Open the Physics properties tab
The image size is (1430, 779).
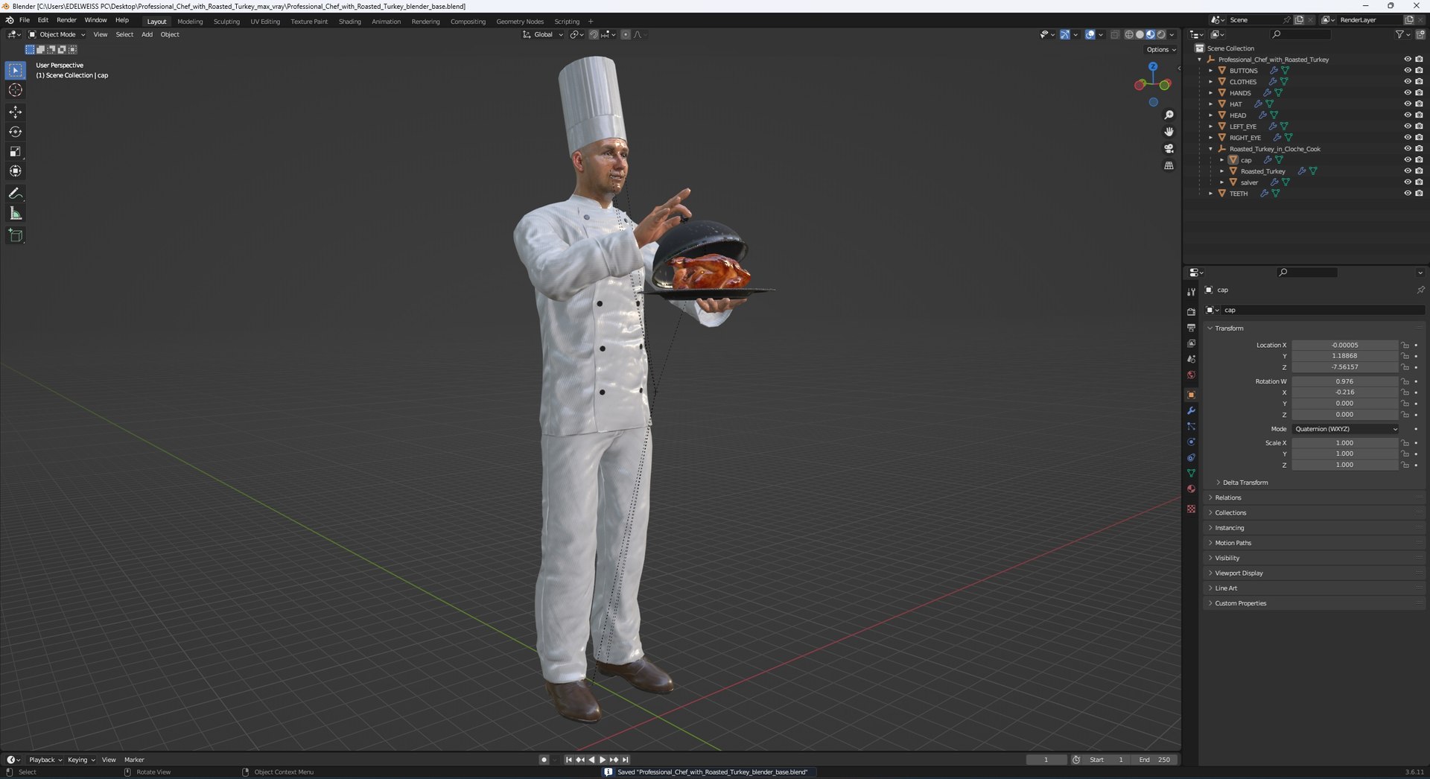click(1191, 442)
